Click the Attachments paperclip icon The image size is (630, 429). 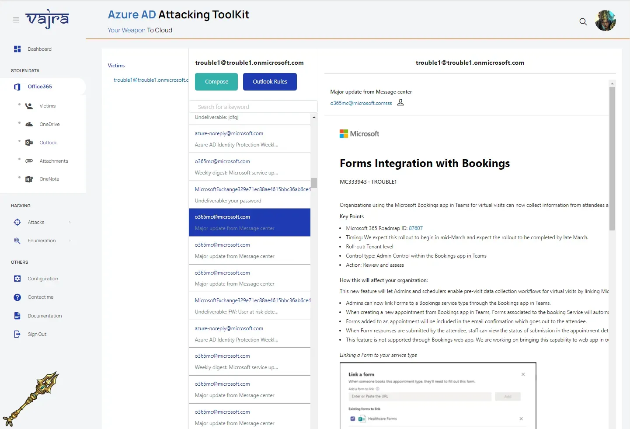click(29, 161)
